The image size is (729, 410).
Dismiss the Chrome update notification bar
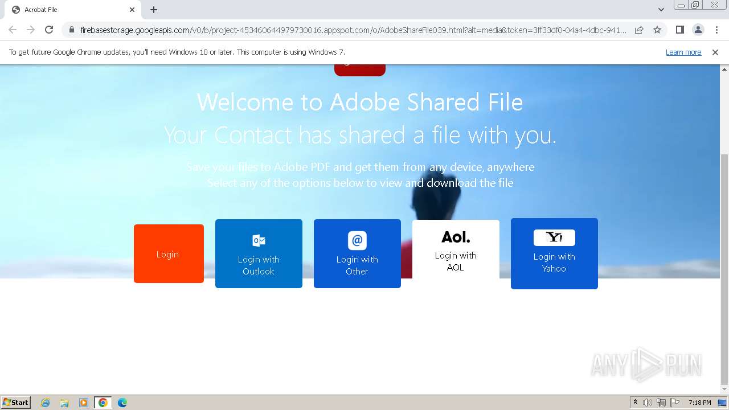pos(715,52)
